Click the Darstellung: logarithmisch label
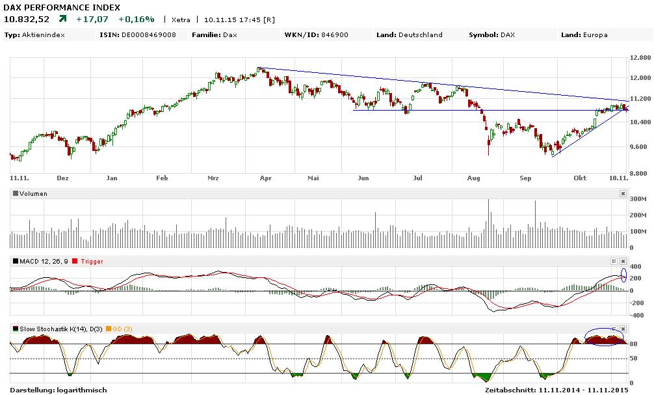Viewport: 654px width, 395px height. [x=59, y=390]
